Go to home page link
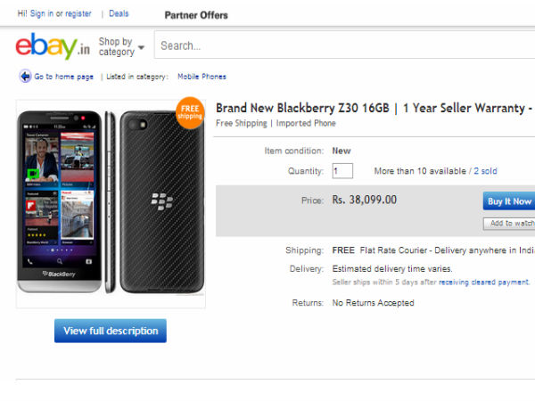Viewport: 535px width, 401px height. pos(63,77)
